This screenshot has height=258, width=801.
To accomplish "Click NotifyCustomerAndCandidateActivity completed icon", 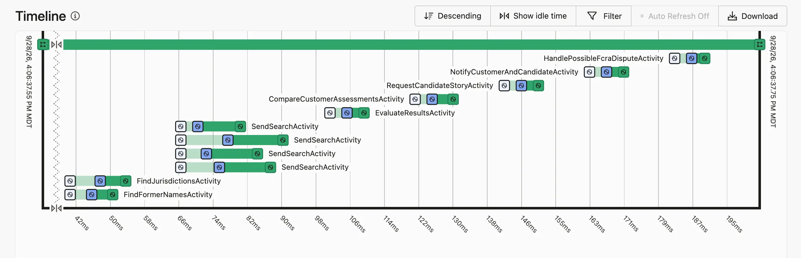I will [x=623, y=72].
